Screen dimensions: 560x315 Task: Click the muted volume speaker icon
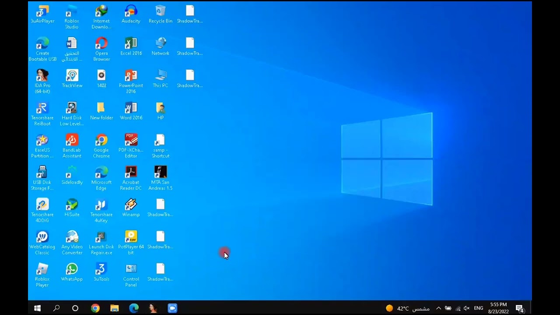point(467,308)
